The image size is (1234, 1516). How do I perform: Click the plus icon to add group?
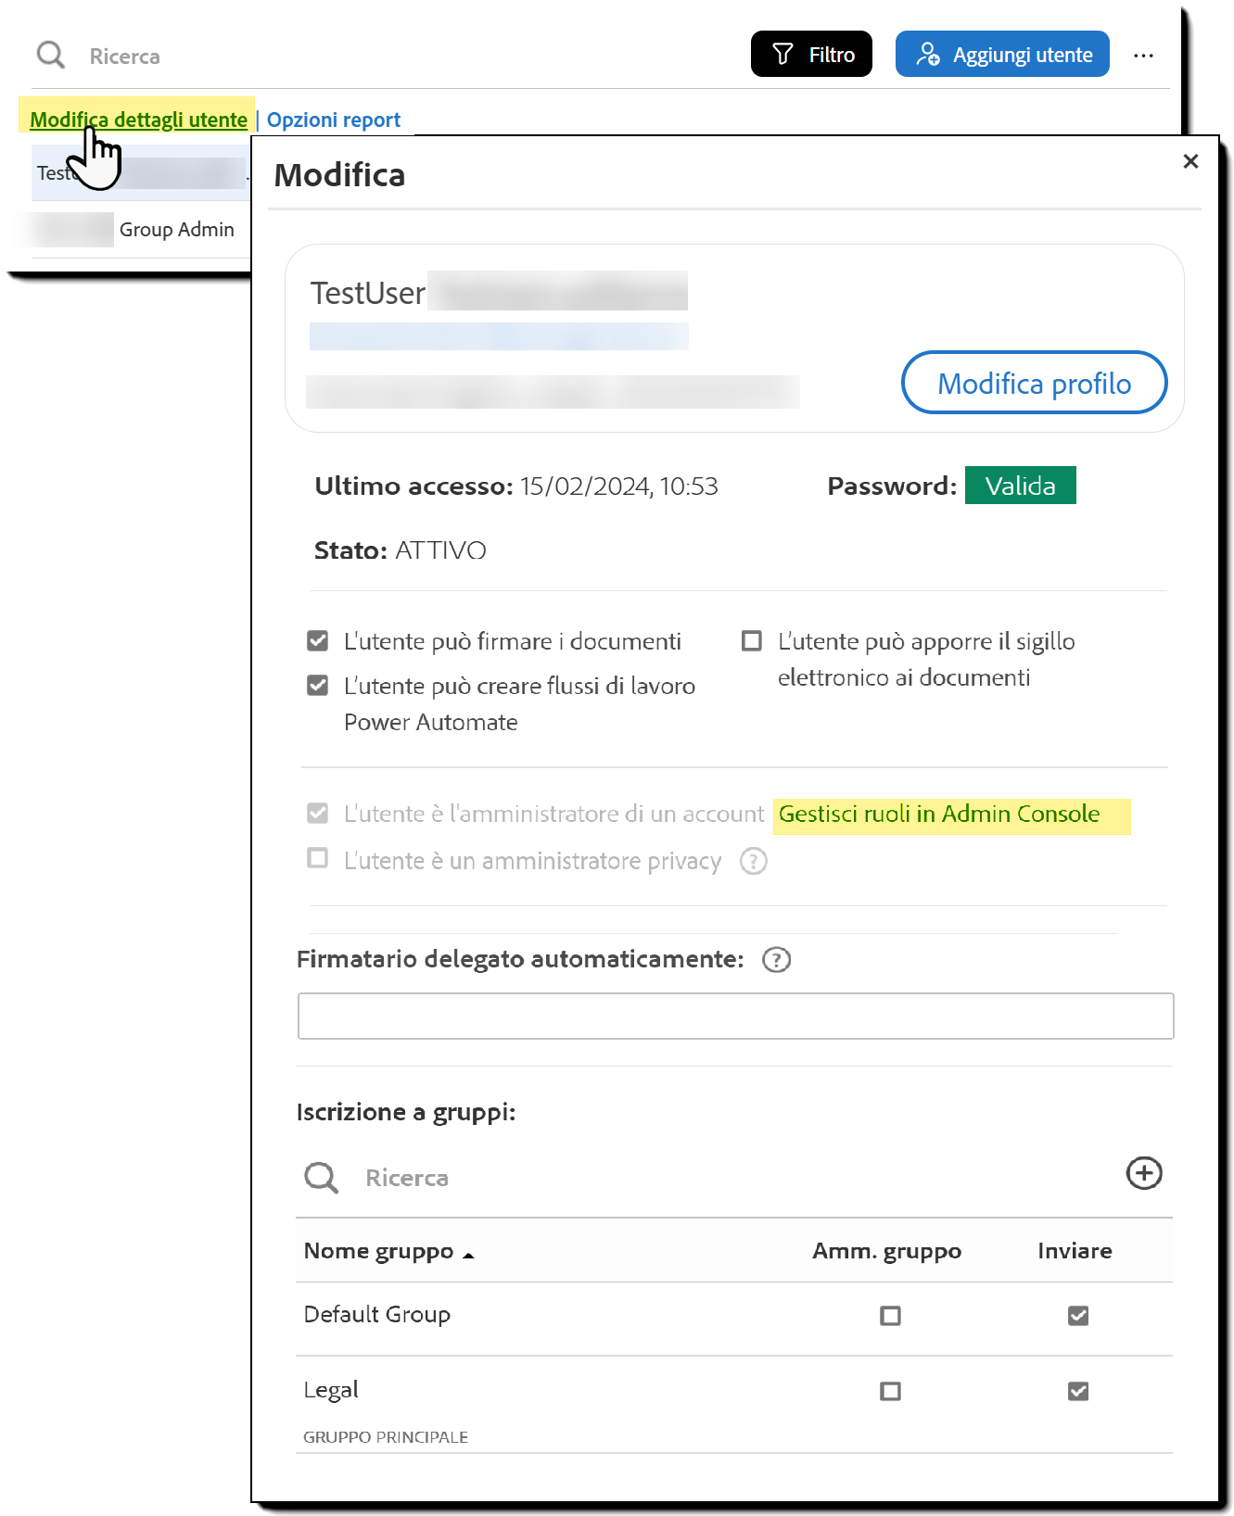tap(1144, 1173)
